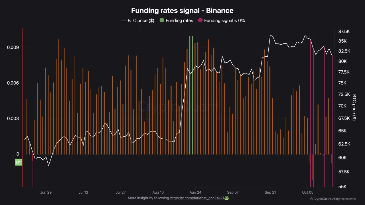Image resolution: width=365 pixels, height=205 pixels.
Task: Click the 75K price axis value
Action: (x=342, y=83)
